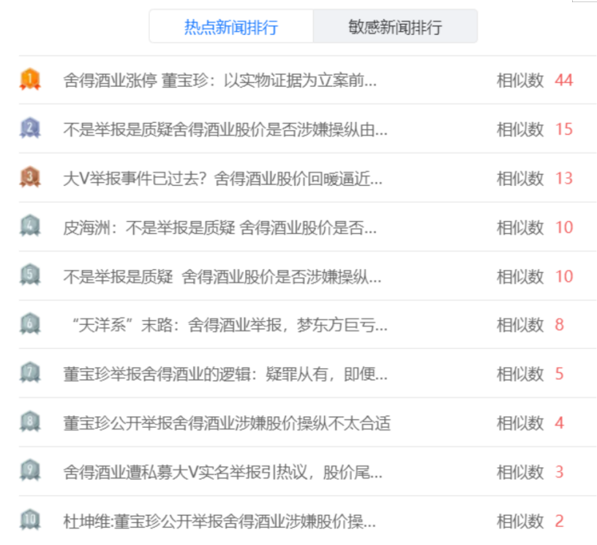Click the rank 10 grey badge icon
The width and height of the screenshot is (597, 545).
coord(30,520)
